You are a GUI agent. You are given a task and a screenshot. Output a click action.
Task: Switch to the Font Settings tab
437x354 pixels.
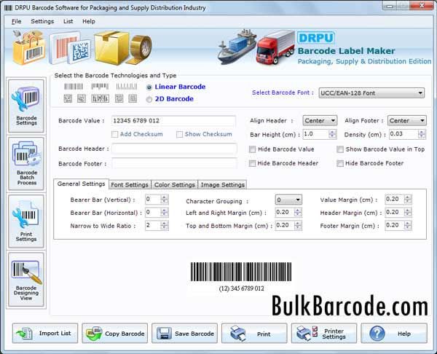(x=130, y=185)
